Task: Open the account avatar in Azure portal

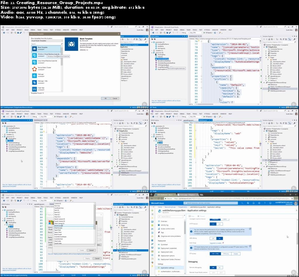Action: [296, 203]
